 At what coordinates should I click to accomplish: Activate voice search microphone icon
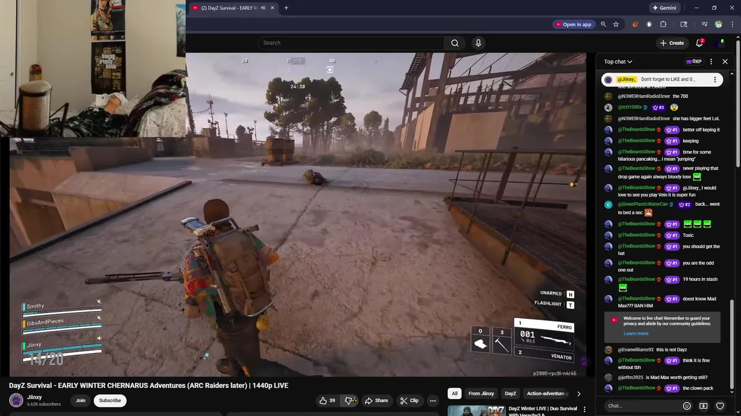[x=478, y=43]
